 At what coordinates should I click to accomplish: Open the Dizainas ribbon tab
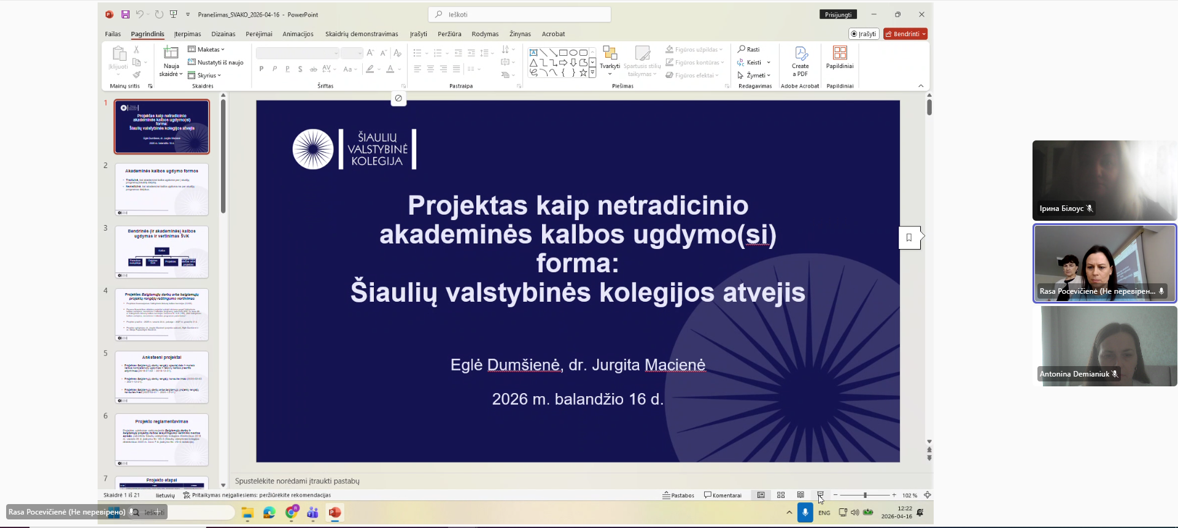223,34
